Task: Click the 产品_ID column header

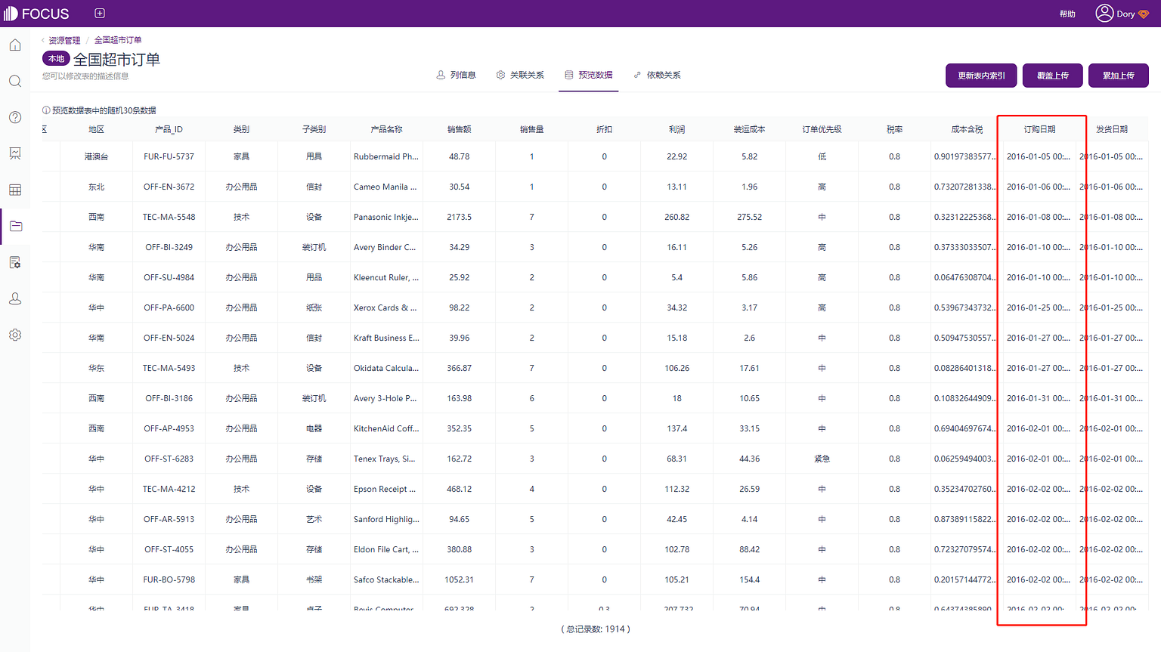Action: tap(169, 129)
